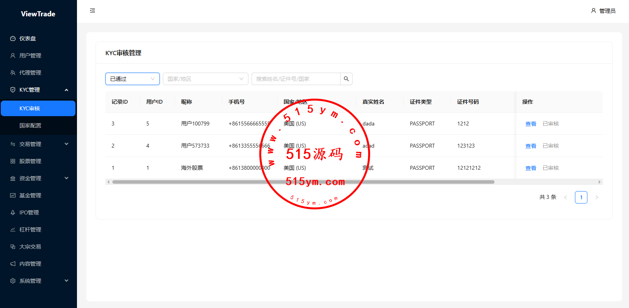Click the 共 3 条 total count
The image size is (629, 308).
click(548, 197)
